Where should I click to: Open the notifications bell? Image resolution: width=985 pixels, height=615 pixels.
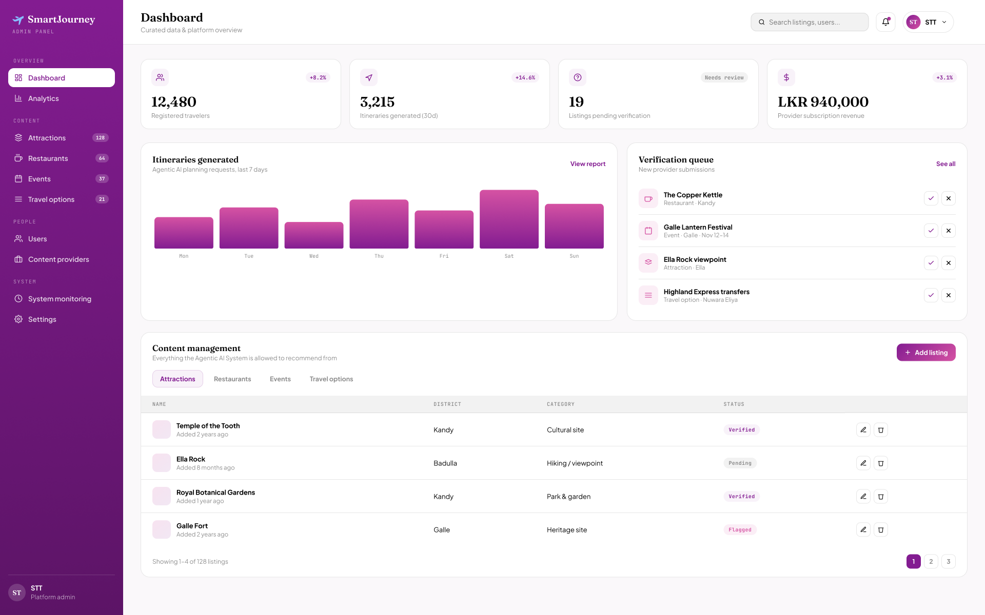click(885, 22)
